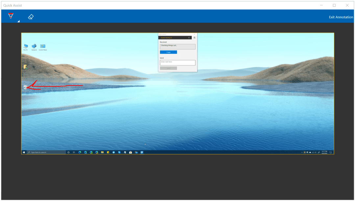Open Microsoft Store from the remote taskbar
The width and height of the screenshot is (355, 201).
click(130, 152)
